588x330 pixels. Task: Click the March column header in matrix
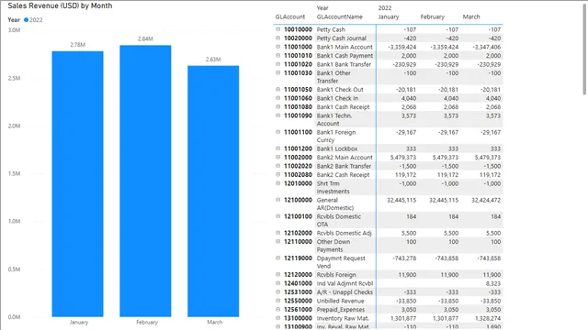point(471,16)
